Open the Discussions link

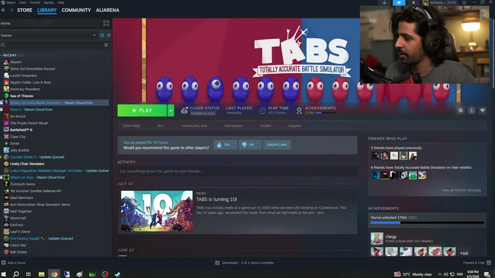pyautogui.click(x=234, y=125)
